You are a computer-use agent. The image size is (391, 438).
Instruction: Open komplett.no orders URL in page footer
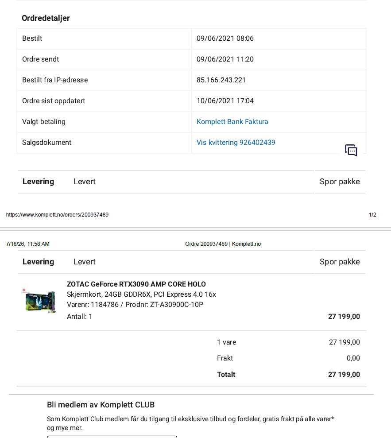tap(57, 215)
